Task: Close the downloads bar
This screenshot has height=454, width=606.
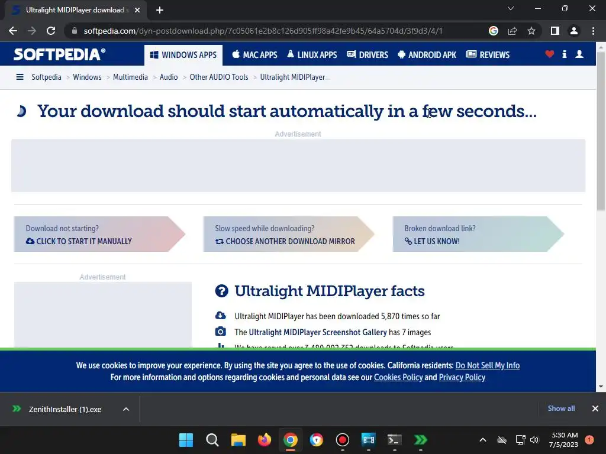Action: click(x=595, y=408)
